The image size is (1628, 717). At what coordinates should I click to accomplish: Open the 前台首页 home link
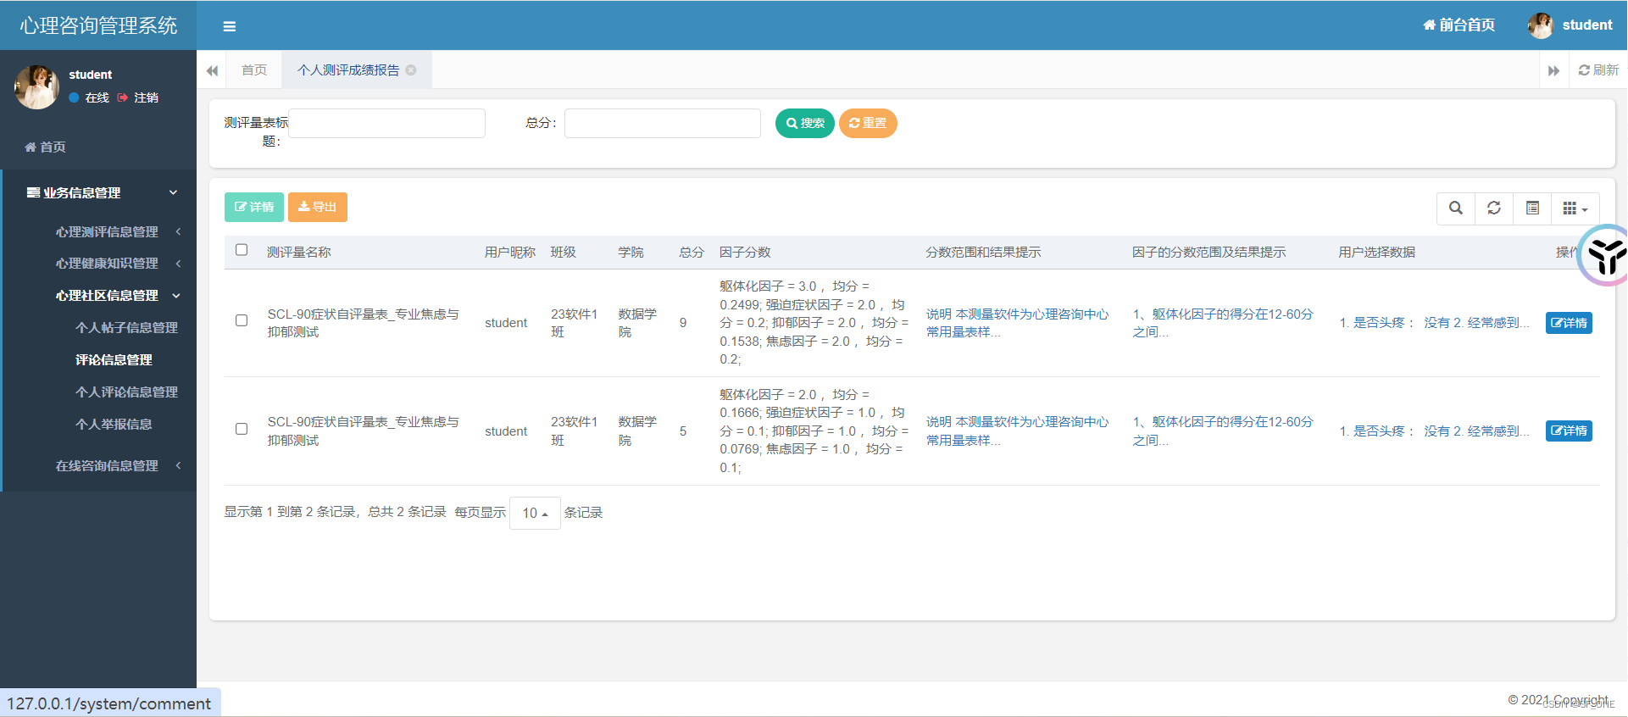click(x=1459, y=25)
